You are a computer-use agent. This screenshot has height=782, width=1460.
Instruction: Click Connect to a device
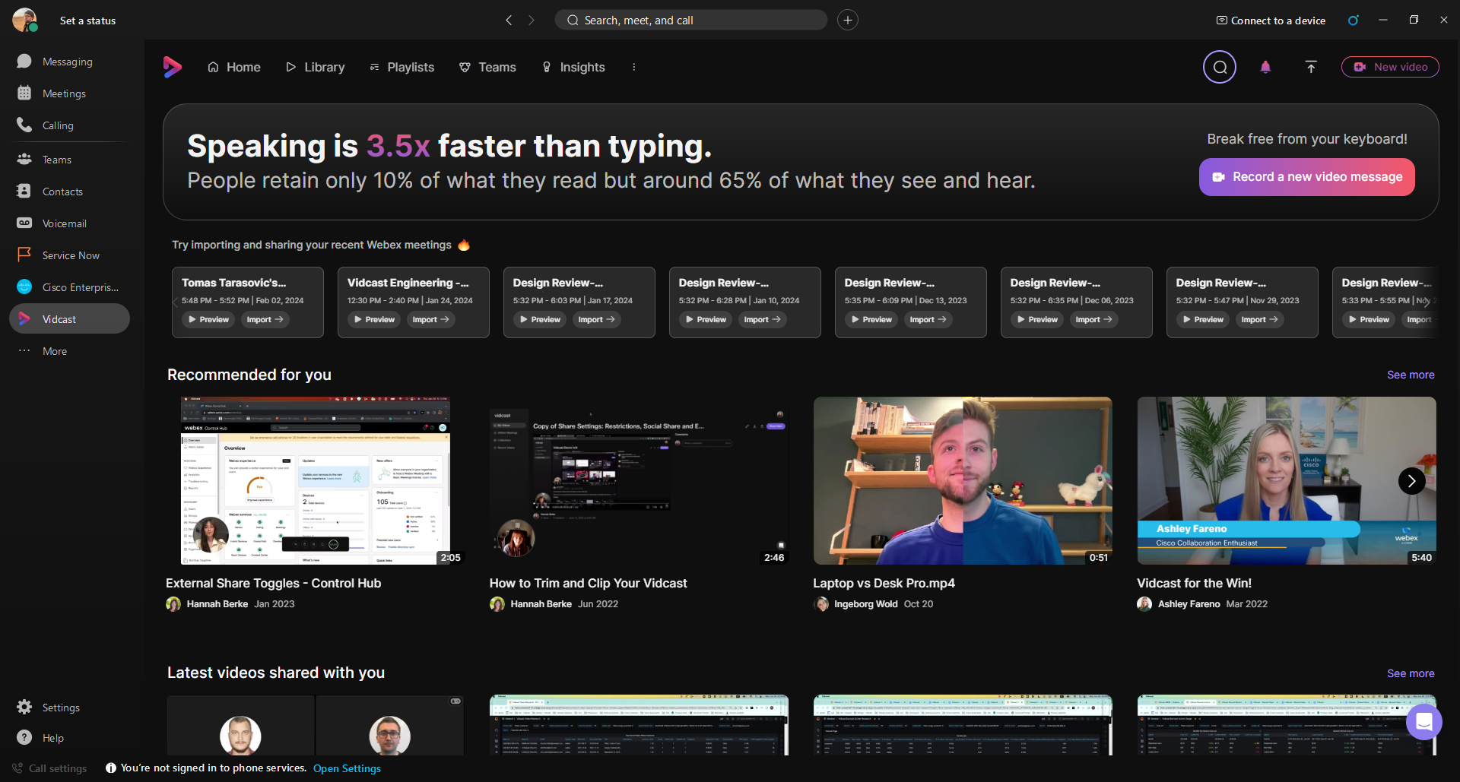[x=1271, y=21]
